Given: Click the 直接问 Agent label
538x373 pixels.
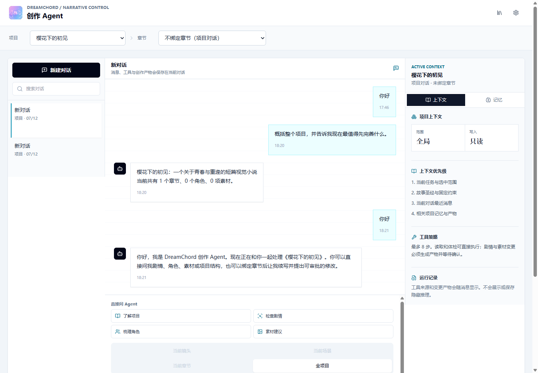Looking at the screenshot, I should tap(124, 304).
